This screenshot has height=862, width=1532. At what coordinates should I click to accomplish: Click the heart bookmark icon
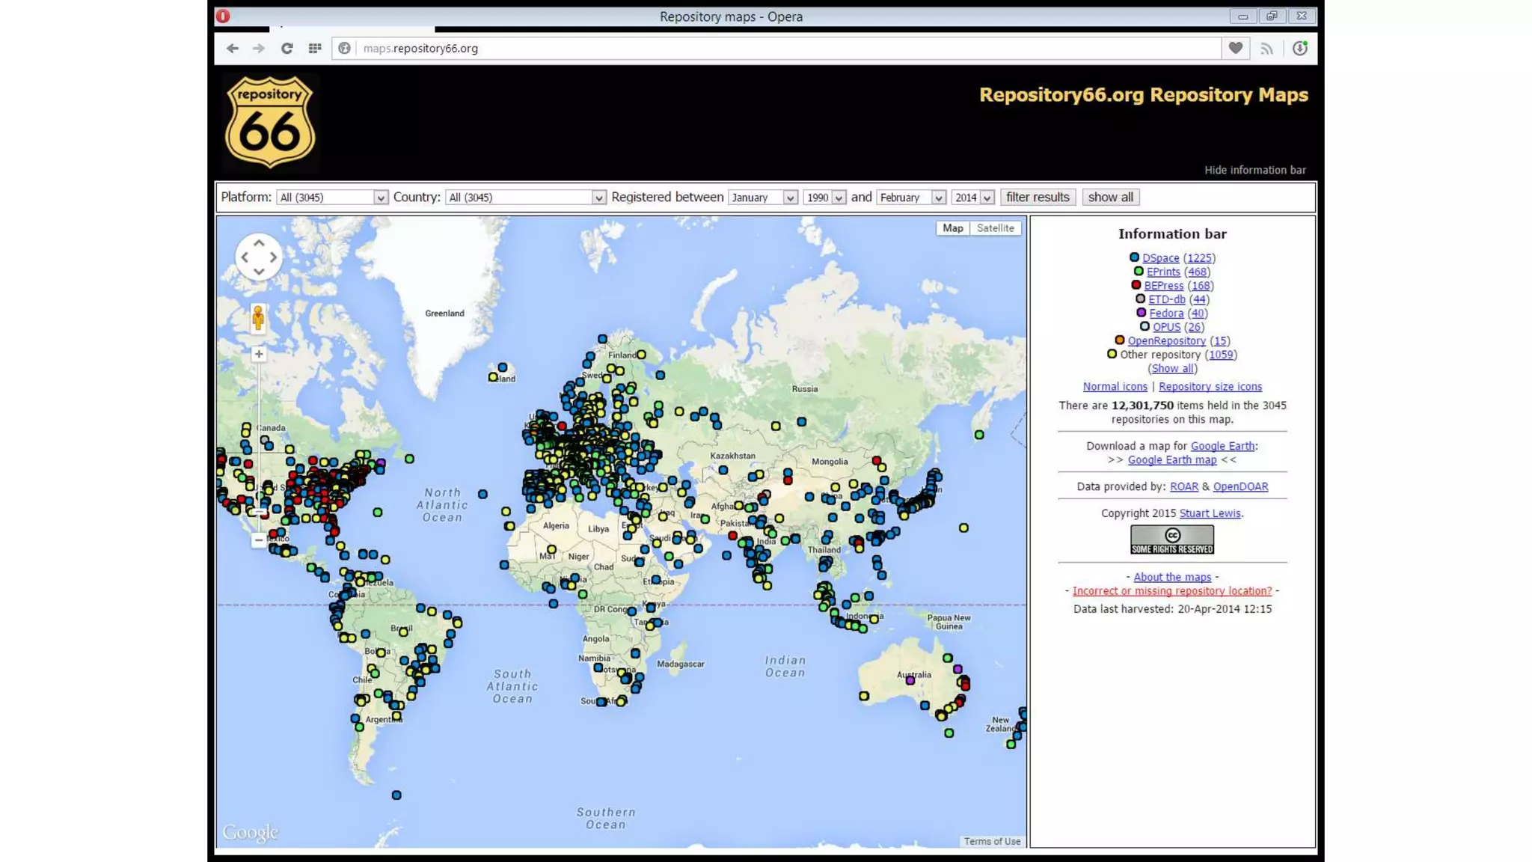click(1235, 49)
